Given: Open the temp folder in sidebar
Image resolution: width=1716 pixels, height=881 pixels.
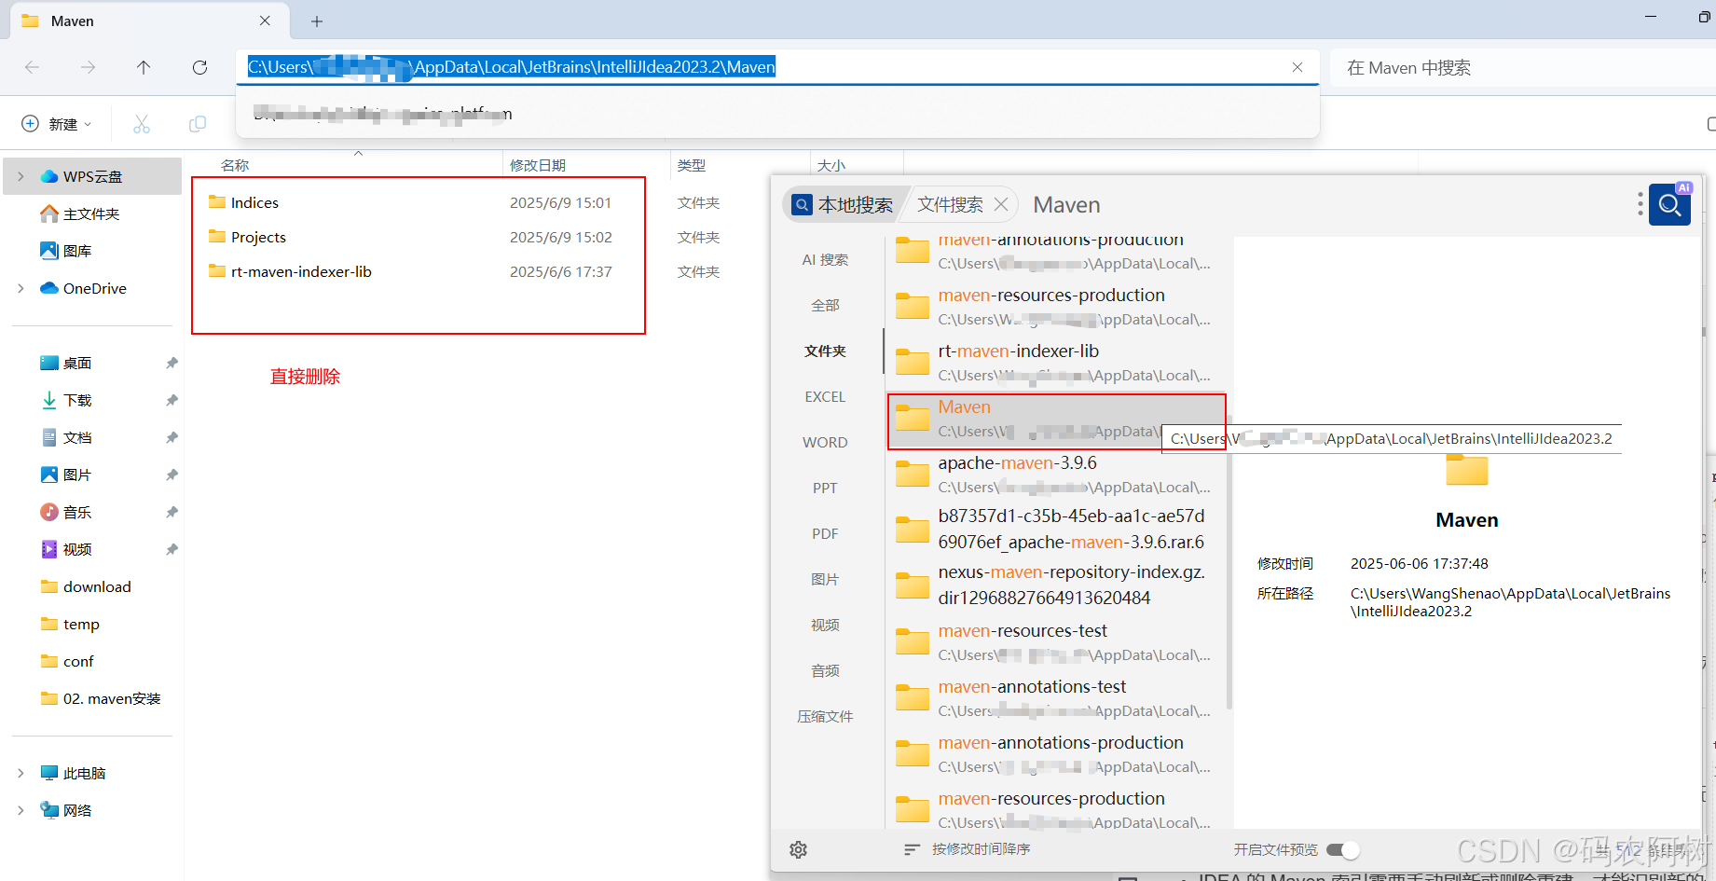Looking at the screenshot, I should pyautogui.click(x=81, y=624).
